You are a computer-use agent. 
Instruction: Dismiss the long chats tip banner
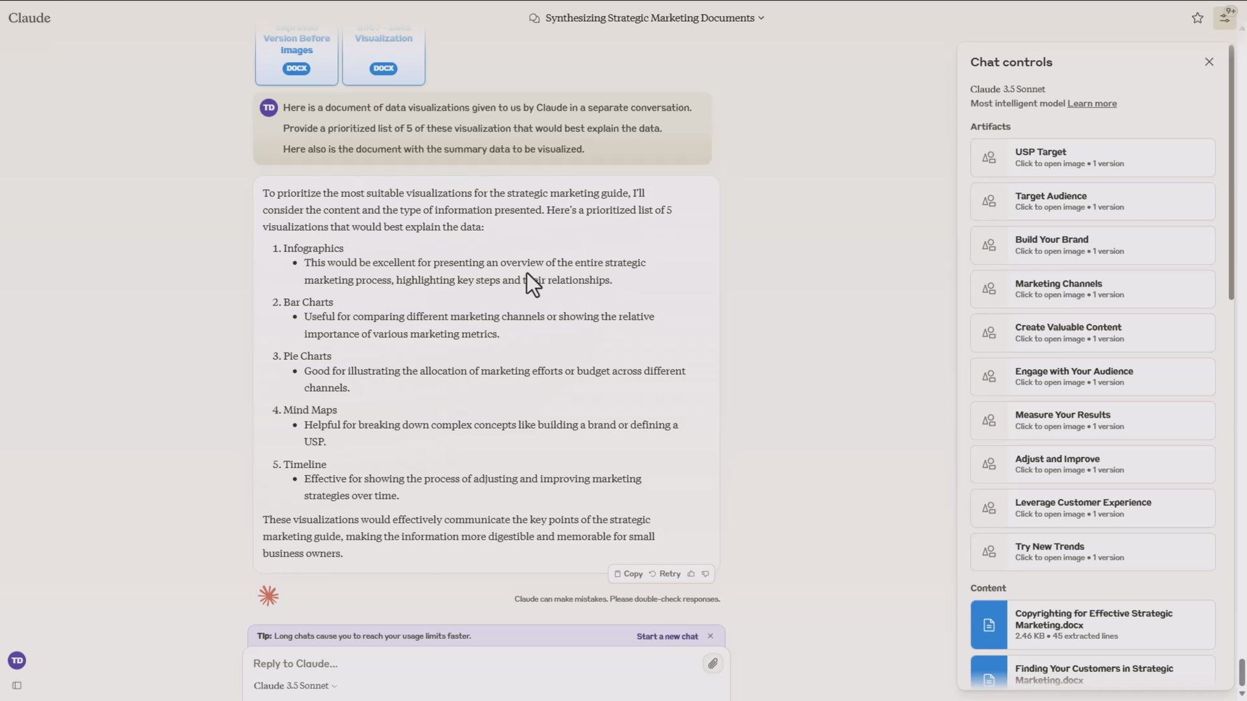pyautogui.click(x=710, y=636)
